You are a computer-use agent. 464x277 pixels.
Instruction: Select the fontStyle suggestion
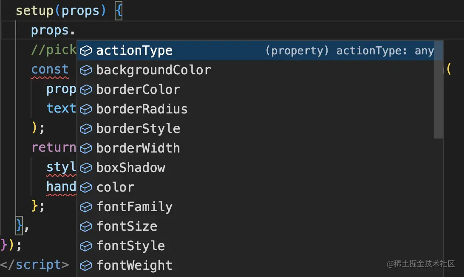pos(130,246)
